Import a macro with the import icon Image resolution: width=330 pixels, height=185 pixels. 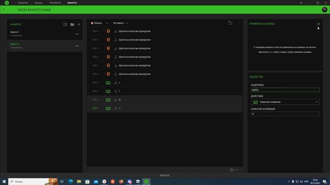[65, 24]
